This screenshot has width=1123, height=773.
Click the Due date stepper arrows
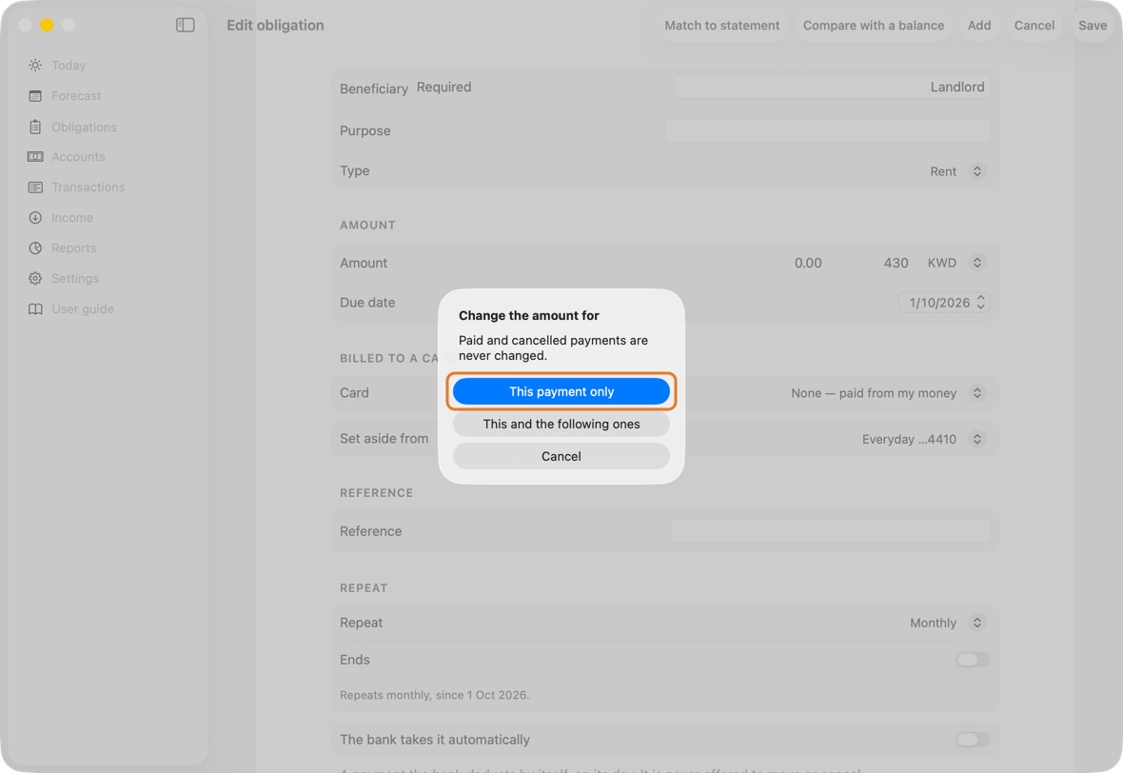coord(980,303)
